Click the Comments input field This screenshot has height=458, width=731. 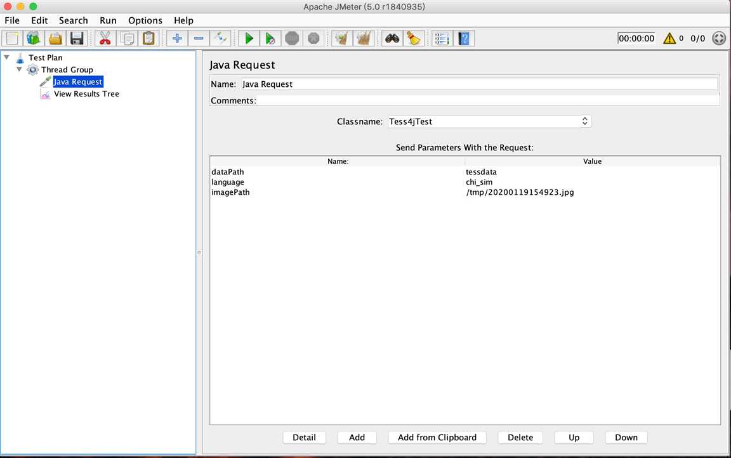coord(487,101)
